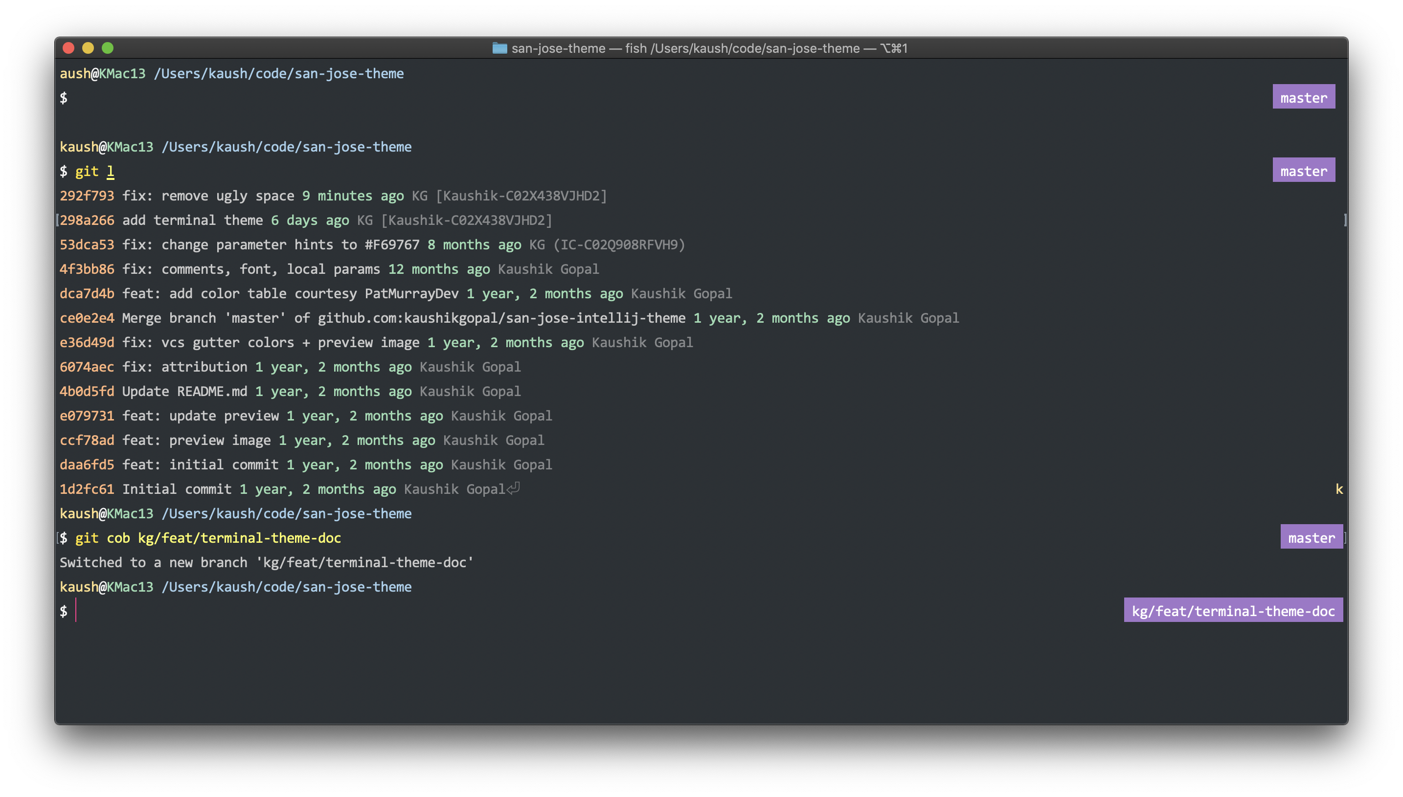Click the master badge beside git cob command
The height and width of the screenshot is (797, 1403).
[1311, 537]
